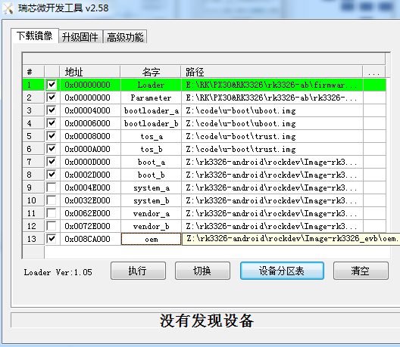Screen dimensions: 400x347
Task: Toggle the bootloader_a checkbox
Action: pyautogui.click(x=52, y=110)
